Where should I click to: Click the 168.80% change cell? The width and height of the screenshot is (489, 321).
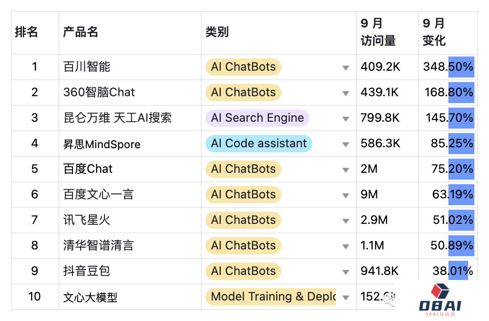point(449,92)
